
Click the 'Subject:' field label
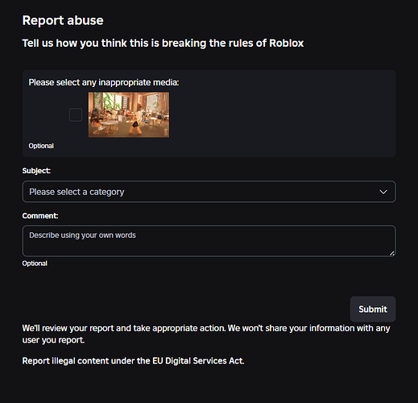[36, 171]
